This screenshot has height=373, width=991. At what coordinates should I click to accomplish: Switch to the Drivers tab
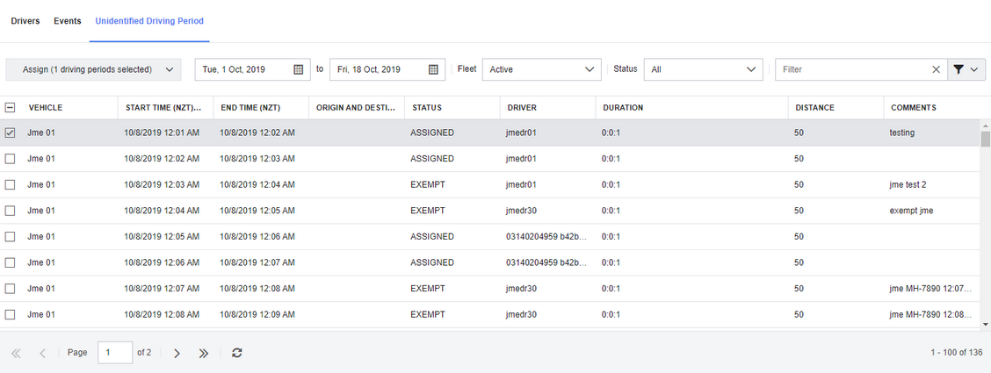25,21
